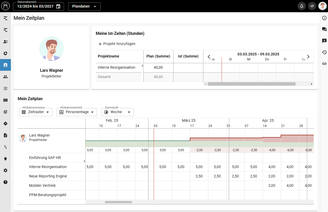328x212 pixels.
Task: Open the plug integrations icon in the sidebar
Action: point(5,159)
